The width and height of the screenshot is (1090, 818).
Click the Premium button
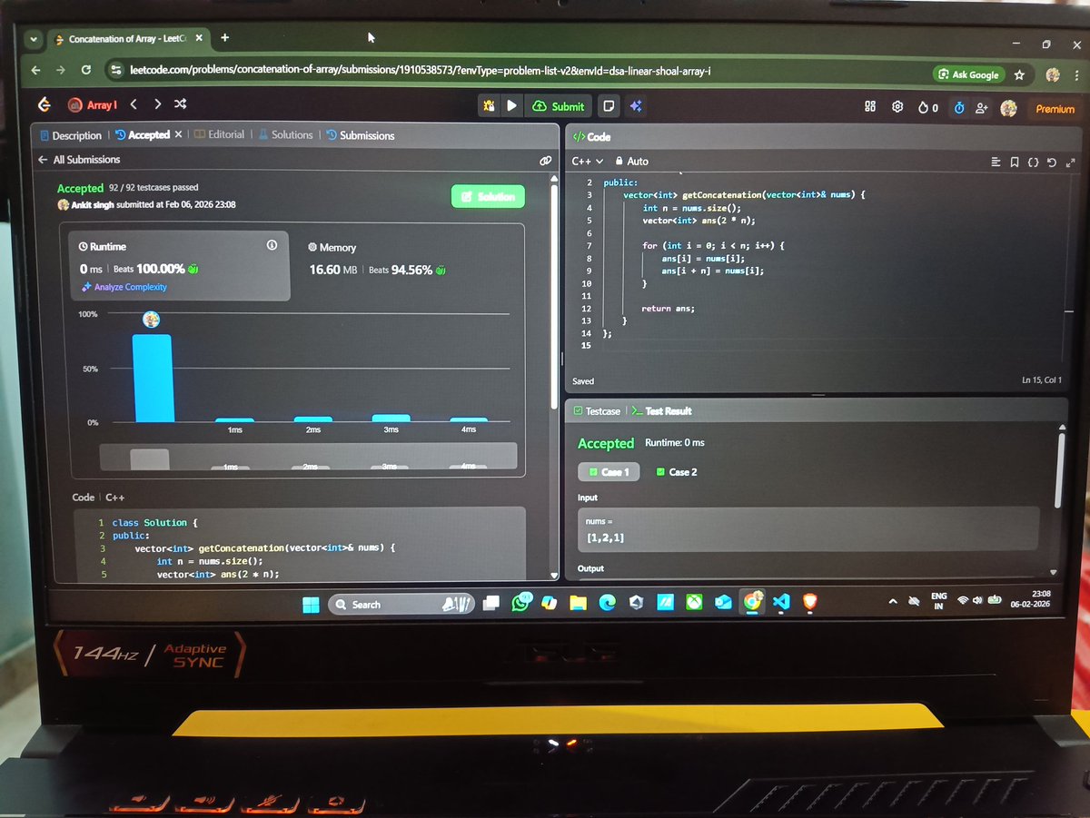[1055, 109]
